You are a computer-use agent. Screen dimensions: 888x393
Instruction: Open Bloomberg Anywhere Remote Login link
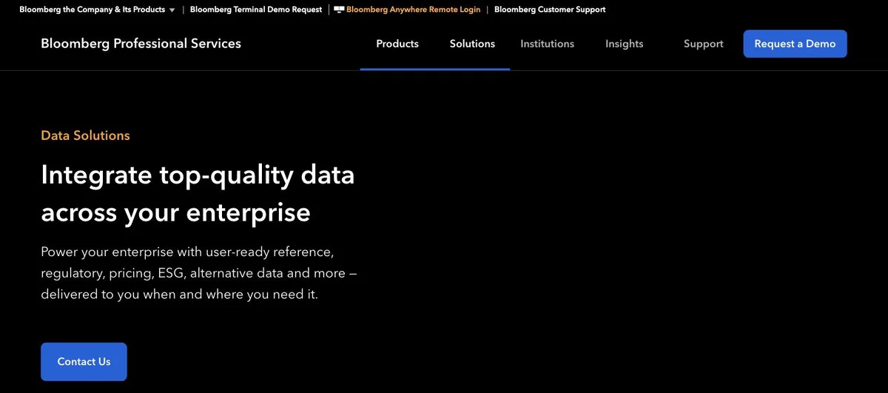(x=413, y=10)
